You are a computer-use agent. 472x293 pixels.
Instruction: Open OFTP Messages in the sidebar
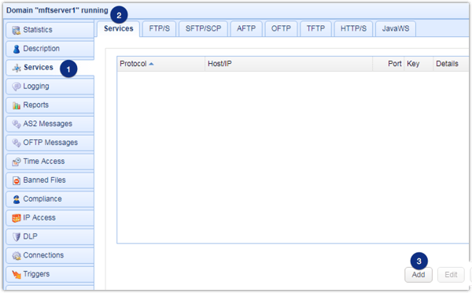pos(50,143)
